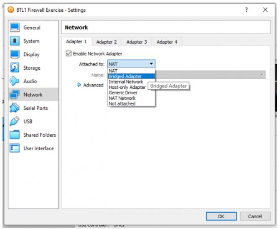Click the USB label in sidebar
280x229 pixels.
click(28, 121)
